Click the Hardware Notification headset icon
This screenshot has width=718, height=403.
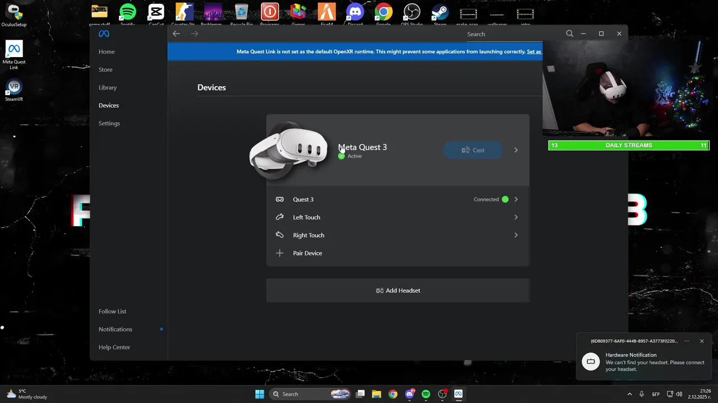pyautogui.click(x=591, y=362)
